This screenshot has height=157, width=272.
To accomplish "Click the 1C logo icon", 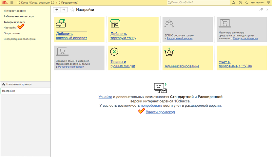I will point(5,3).
